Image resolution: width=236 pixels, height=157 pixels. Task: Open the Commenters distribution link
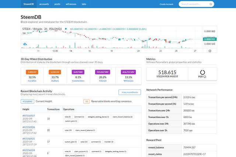coord(78,81)
